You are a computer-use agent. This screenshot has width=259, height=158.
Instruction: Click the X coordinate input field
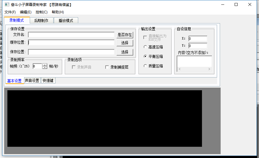(x=198, y=39)
